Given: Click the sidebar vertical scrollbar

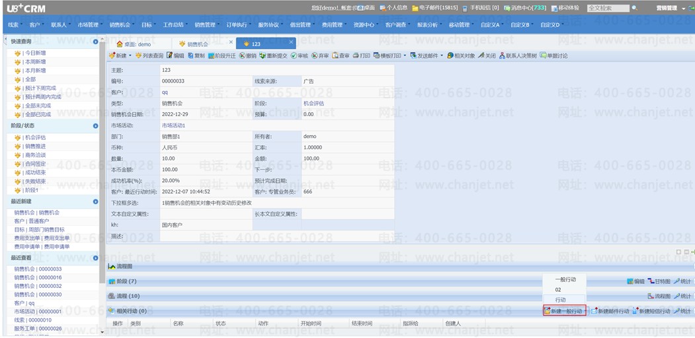Looking at the screenshot, I should 103,164.
